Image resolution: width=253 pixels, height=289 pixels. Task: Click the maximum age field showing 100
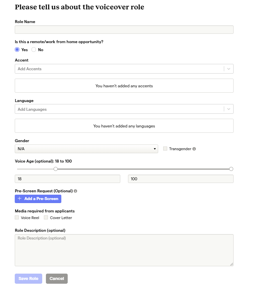pos(181,179)
